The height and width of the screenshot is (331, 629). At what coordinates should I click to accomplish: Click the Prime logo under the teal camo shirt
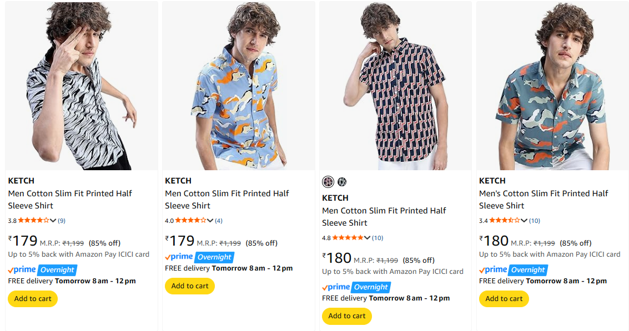point(493,270)
